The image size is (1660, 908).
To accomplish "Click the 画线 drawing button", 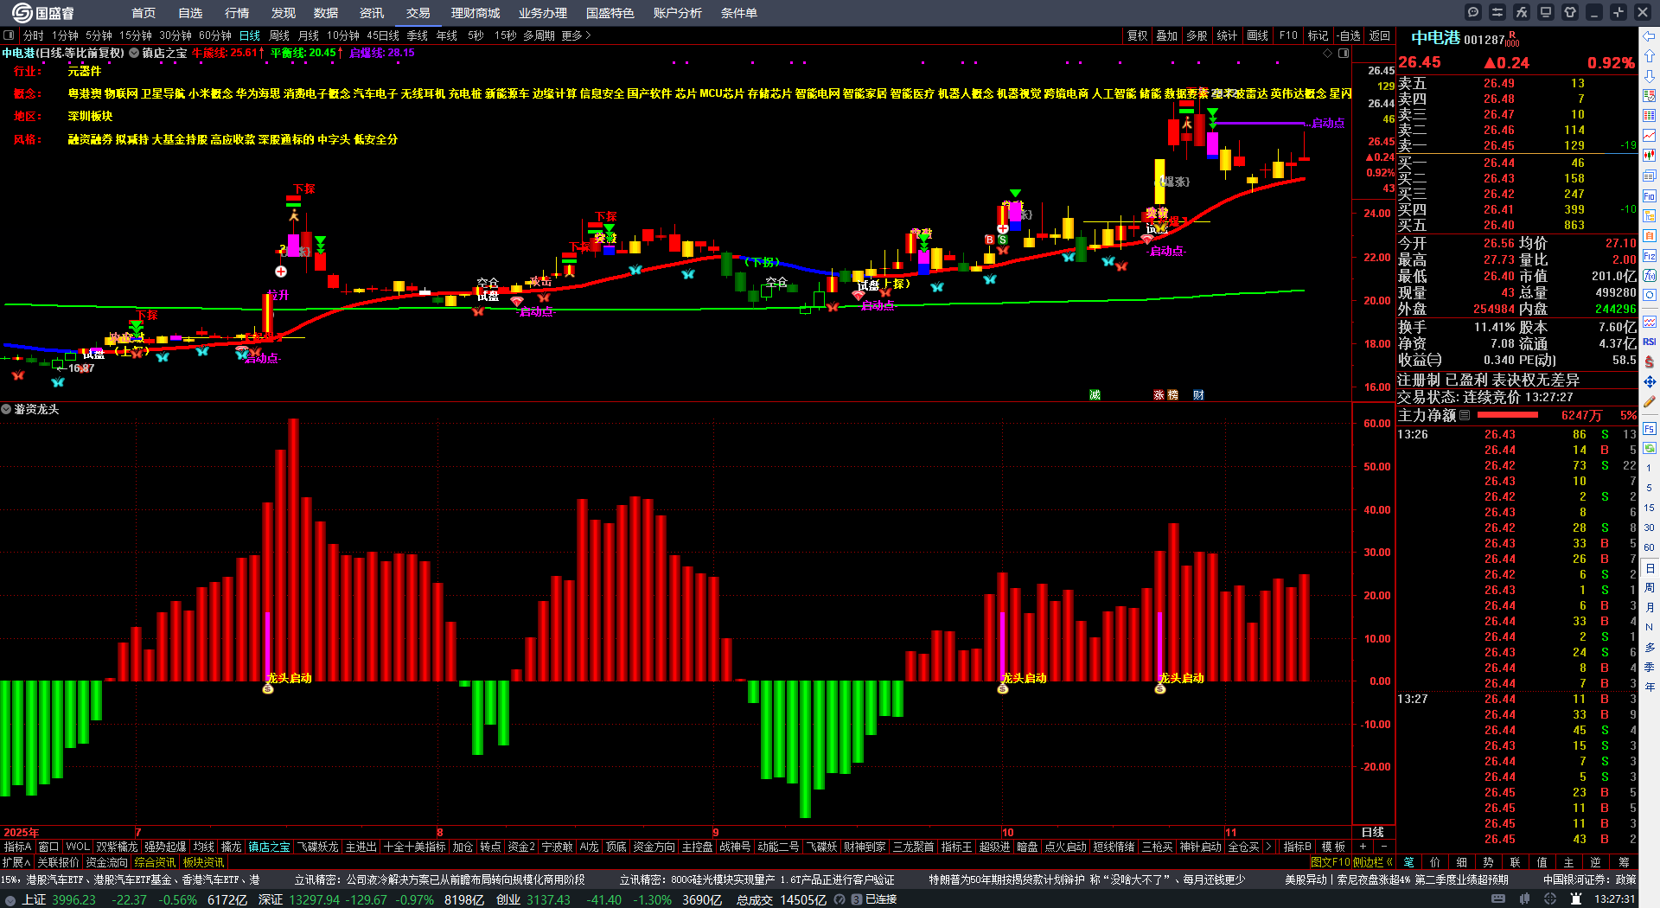I will (1258, 35).
